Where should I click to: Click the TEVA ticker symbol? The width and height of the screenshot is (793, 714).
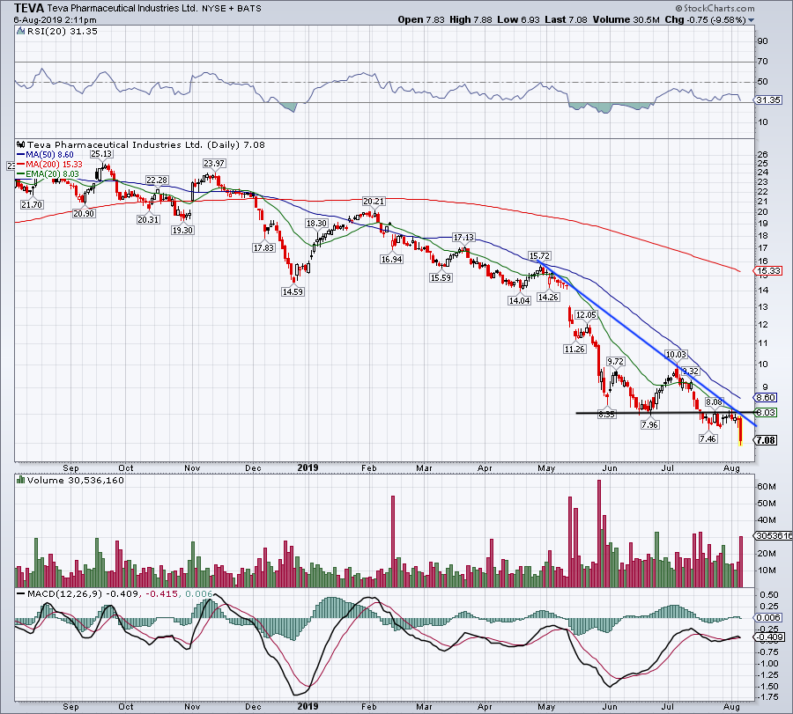coord(29,8)
